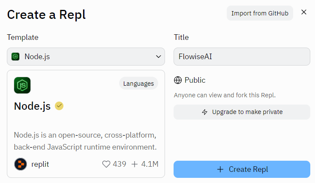Screen dimensions: 315x183
Task: Click the replit avatar icon
Action: pyautogui.click(x=20, y=164)
